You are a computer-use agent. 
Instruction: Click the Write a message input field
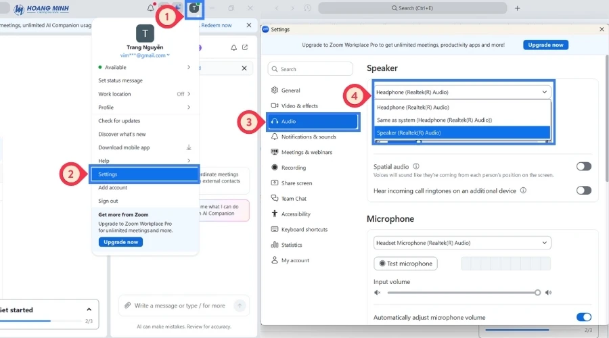click(180, 306)
